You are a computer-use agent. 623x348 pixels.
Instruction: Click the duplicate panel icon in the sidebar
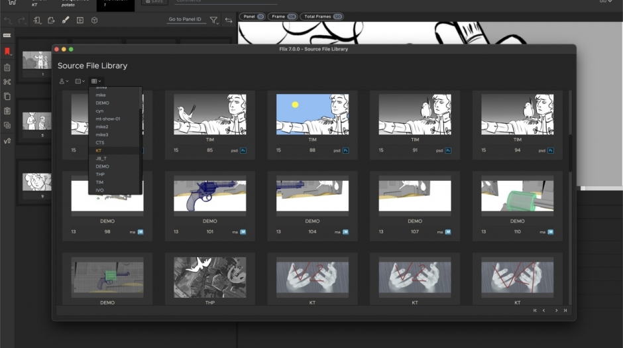(x=7, y=125)
